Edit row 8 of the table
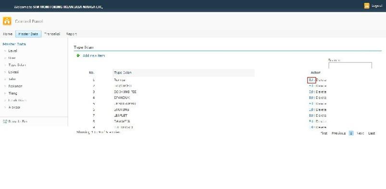386x189 pixels. coord(311,122)
